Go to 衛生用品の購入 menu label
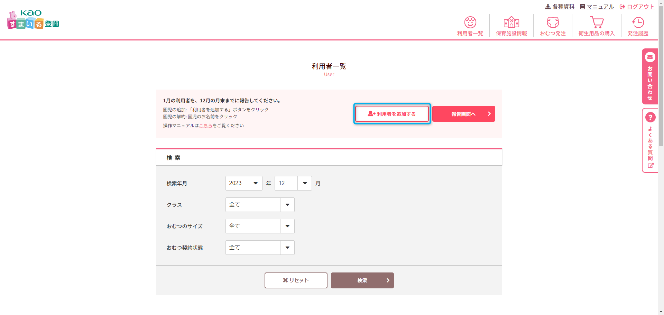Image resolution: width=664 pixels, height=315 pixels. click(x=597, y=34)
